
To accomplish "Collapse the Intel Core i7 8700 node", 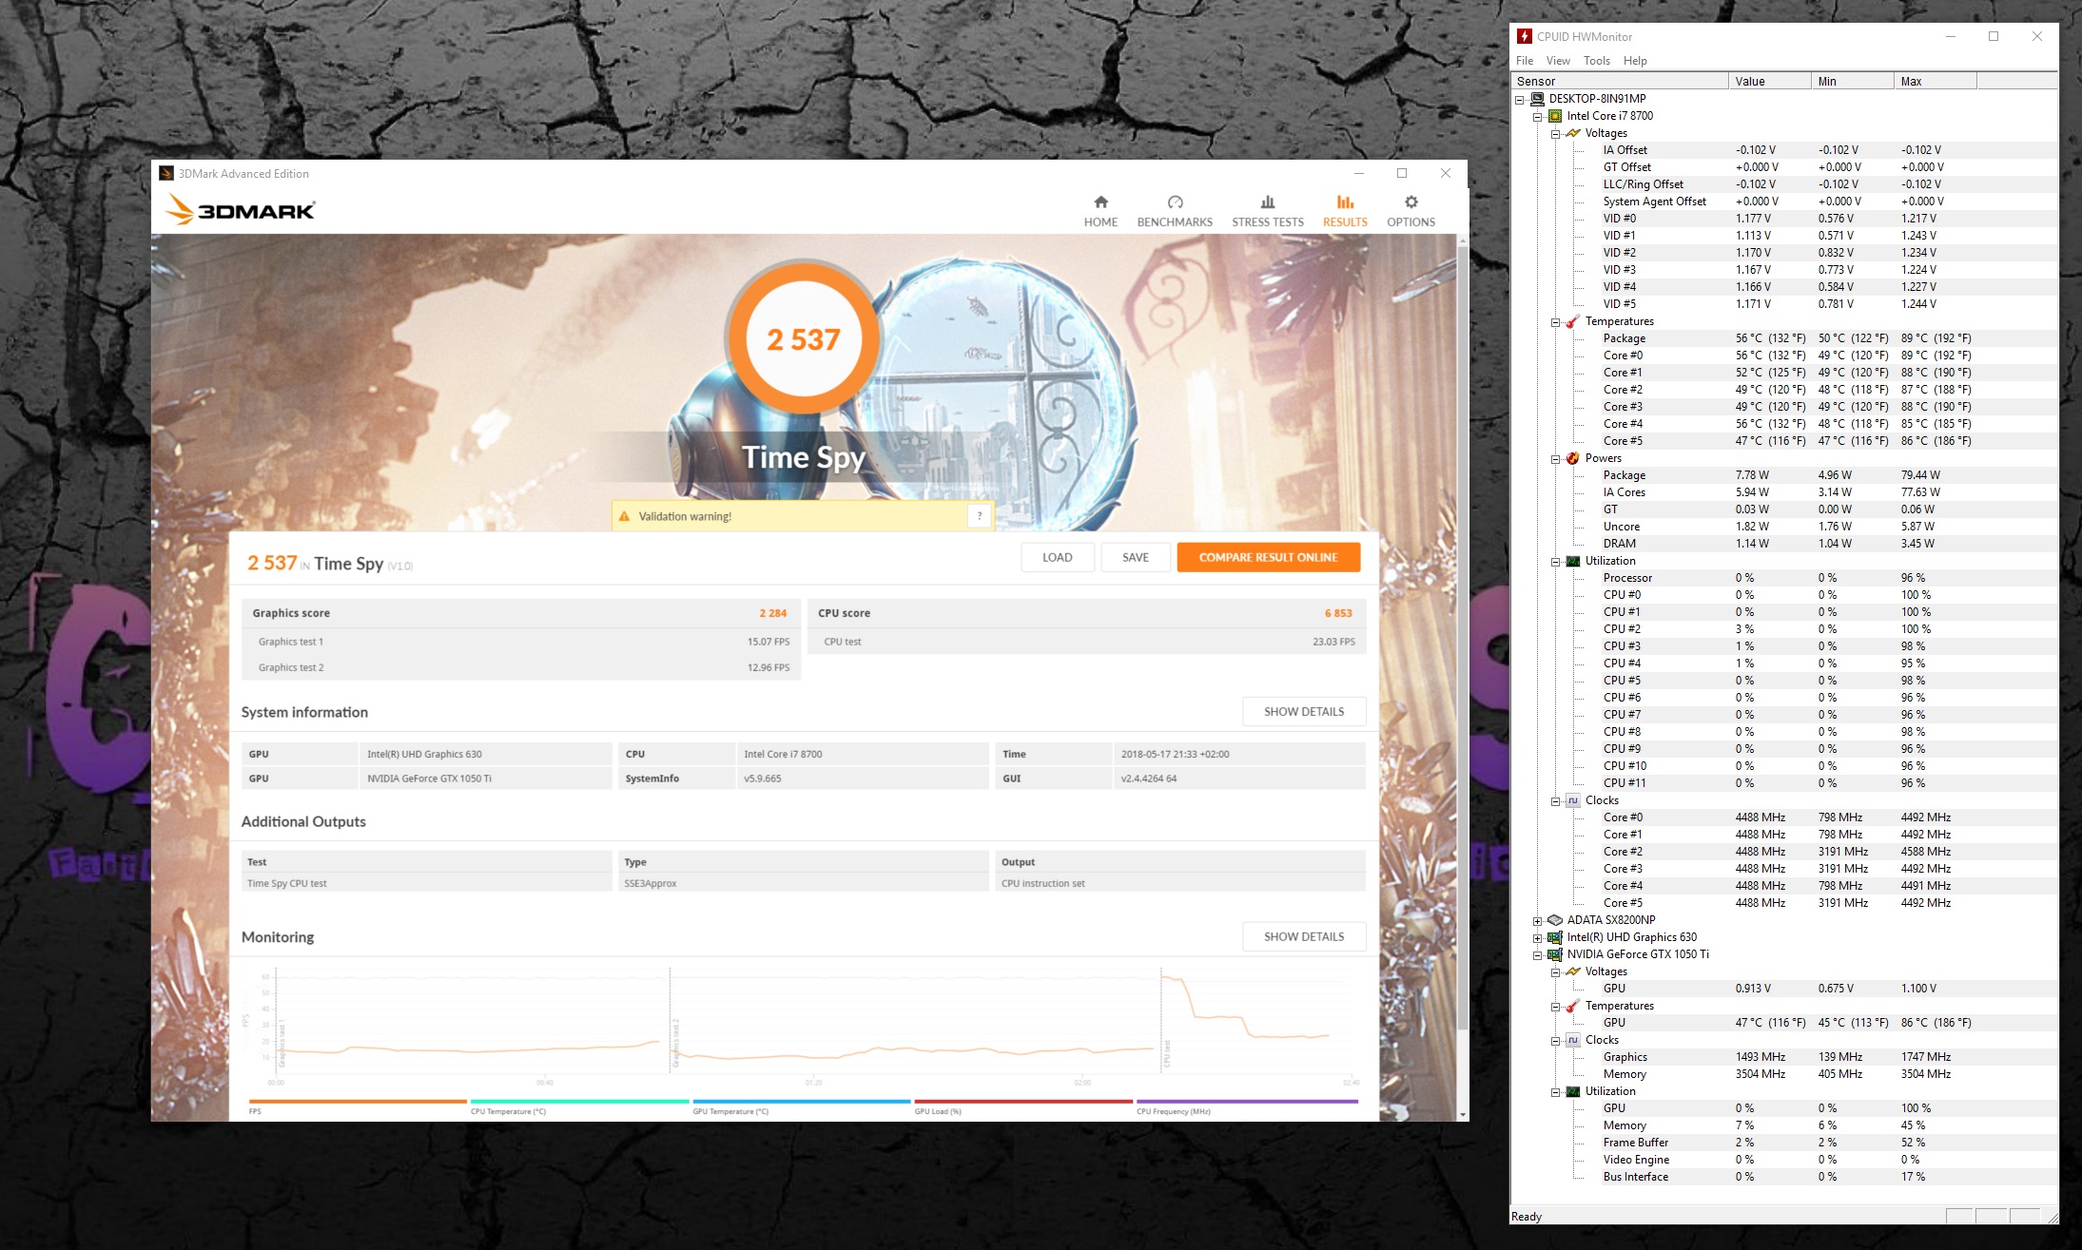I will [1537, 117].
